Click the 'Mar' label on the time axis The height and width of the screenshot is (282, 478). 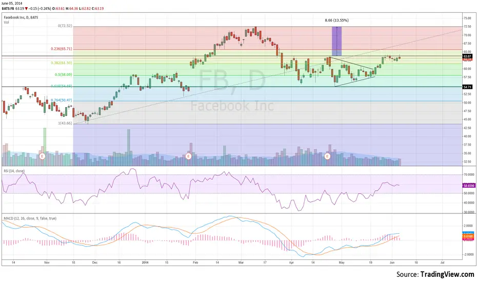point(241,262)
